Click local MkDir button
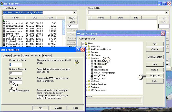 [72, 22]
